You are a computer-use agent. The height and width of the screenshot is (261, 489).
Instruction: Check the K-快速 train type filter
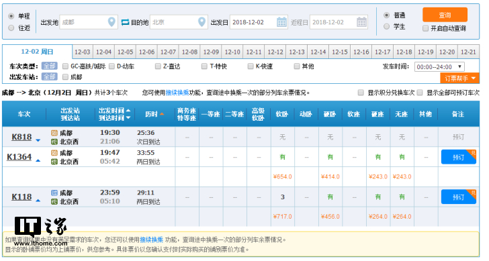pos(250,66)
